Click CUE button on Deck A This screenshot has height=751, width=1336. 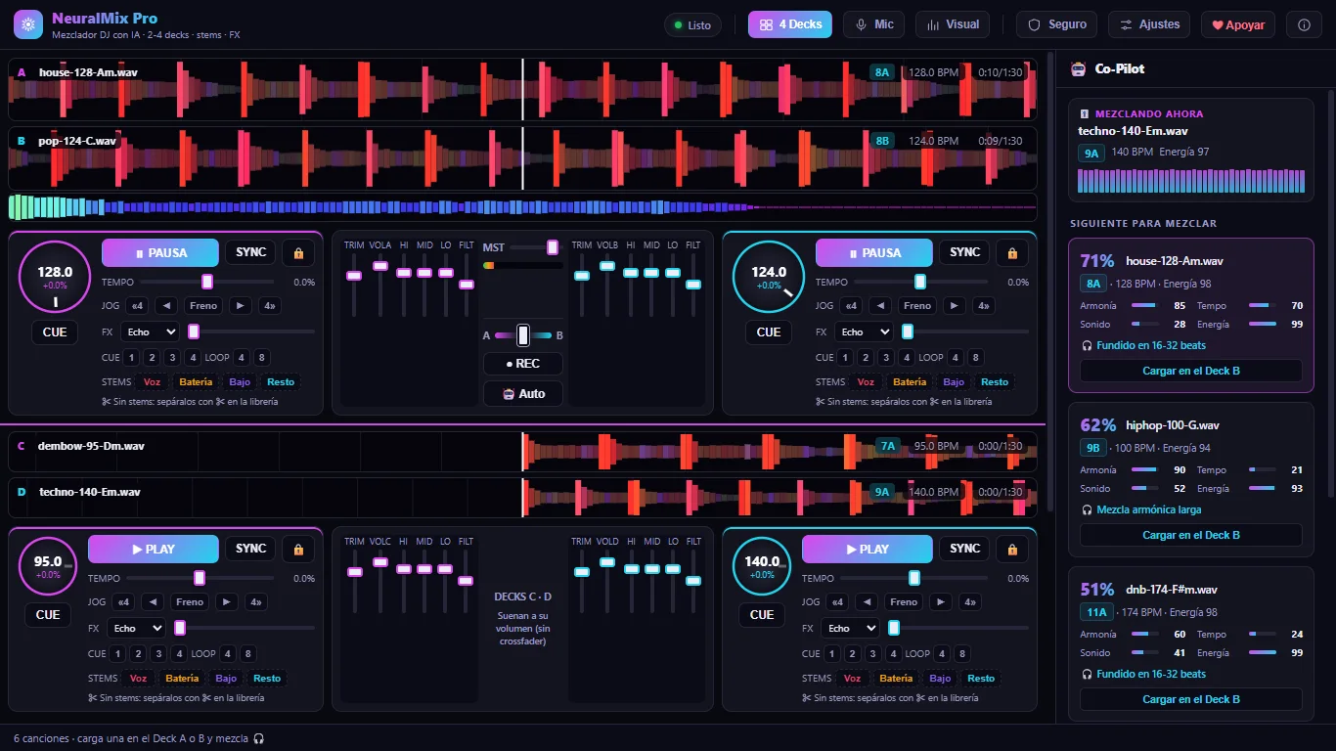55,332
